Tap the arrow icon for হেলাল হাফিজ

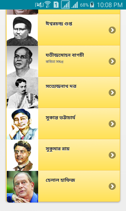[x=112, y=186]
